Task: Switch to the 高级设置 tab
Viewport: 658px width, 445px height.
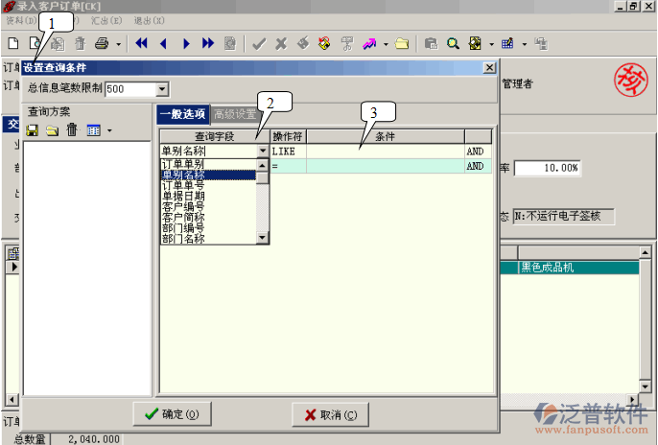Action: (x=233, y=115)
